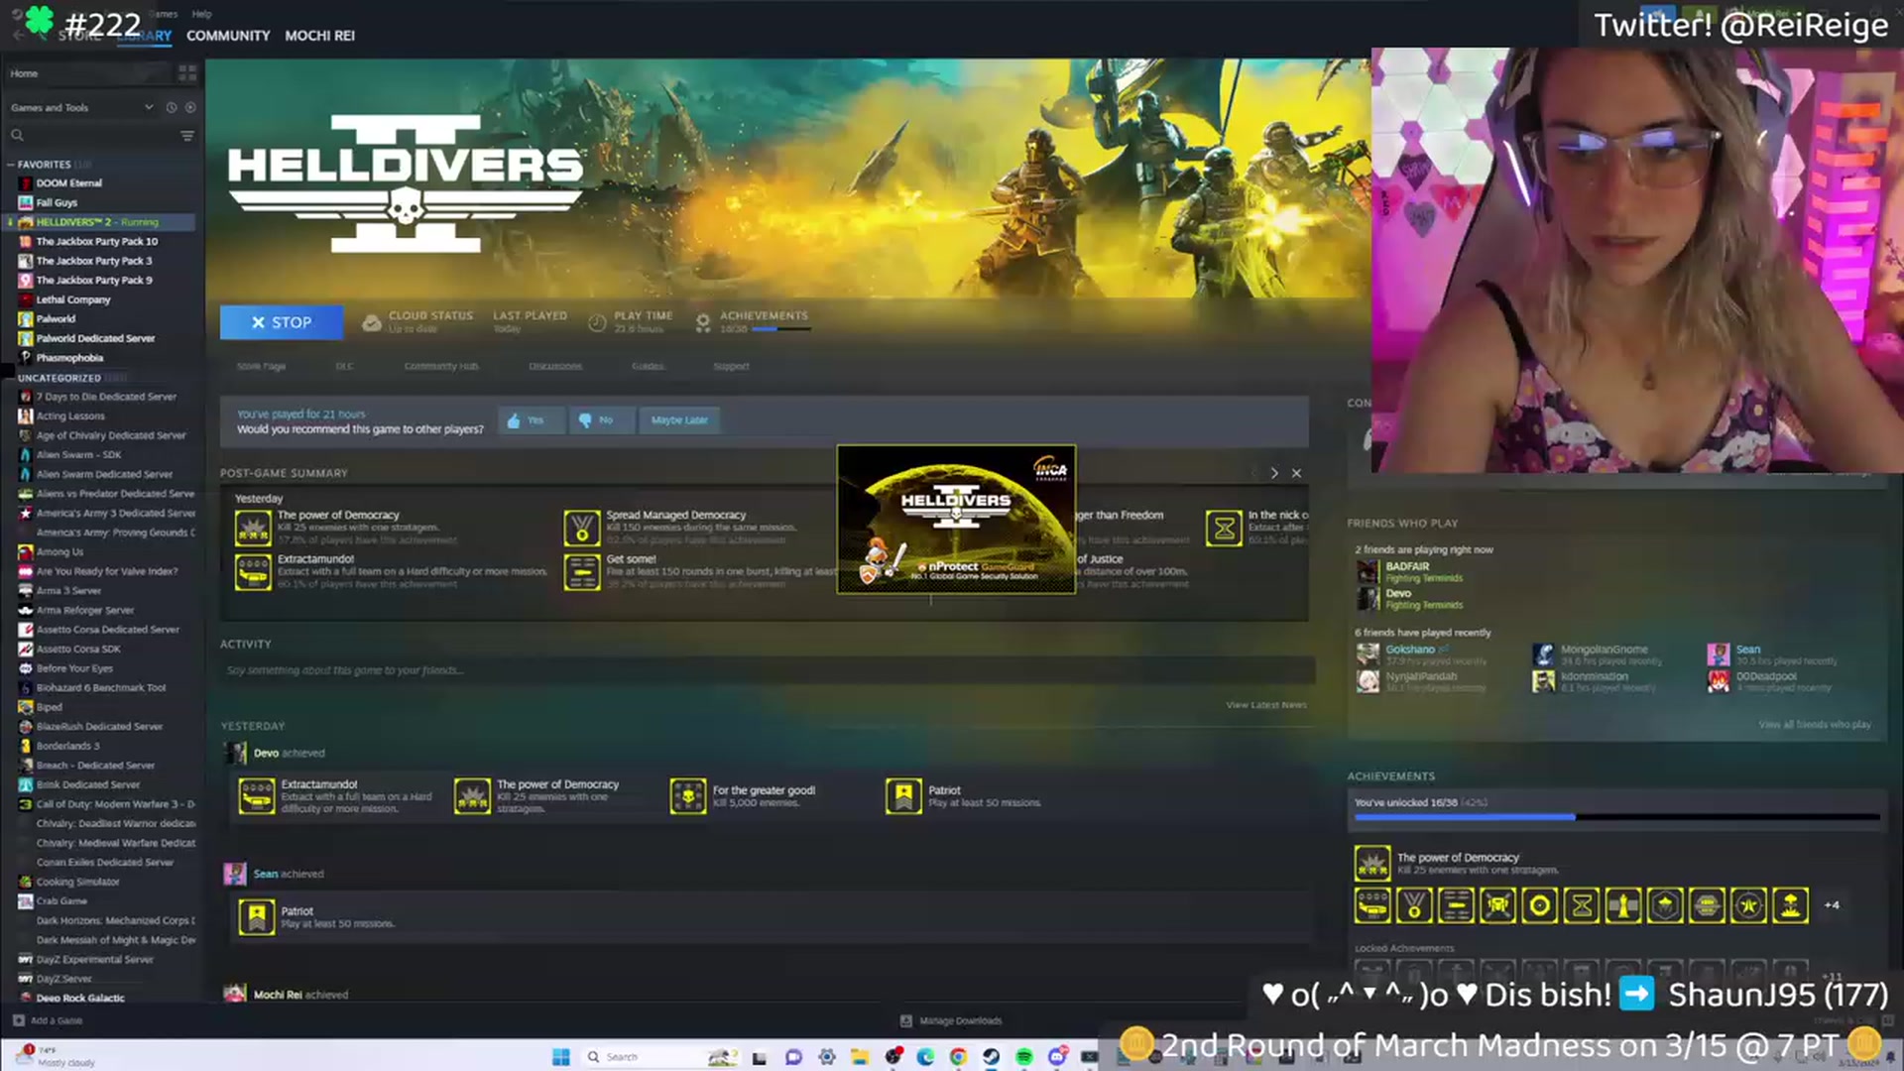Click Get some! achievement icon
The width and height of the screenshot is (1904, 1071).
[582, 572]
